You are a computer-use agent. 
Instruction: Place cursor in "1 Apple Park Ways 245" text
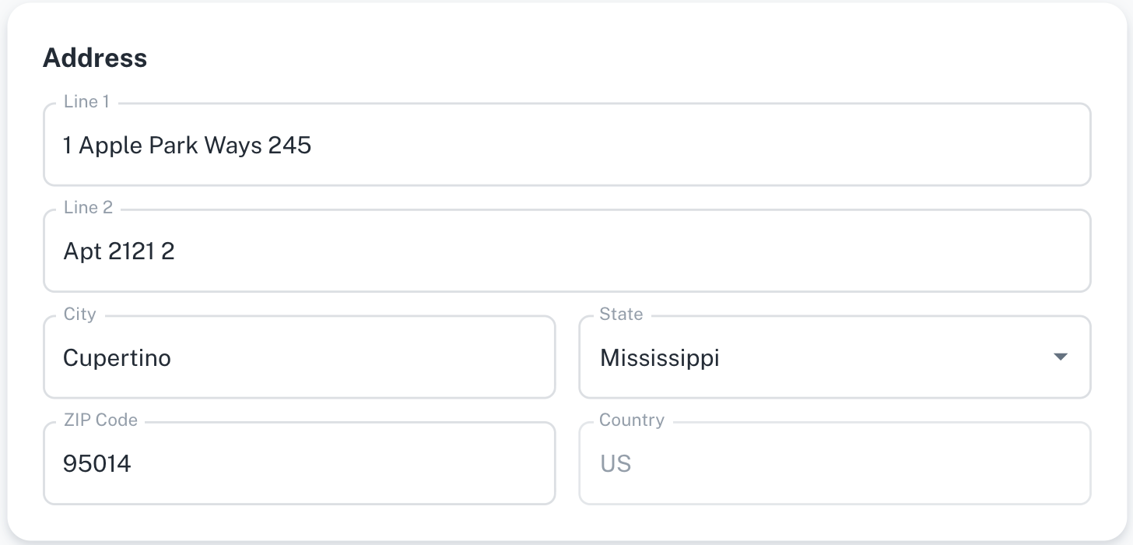coord(187,146)
